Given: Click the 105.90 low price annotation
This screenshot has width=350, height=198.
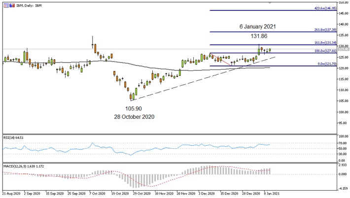Looking at the screenshot, I should point(134,108).
